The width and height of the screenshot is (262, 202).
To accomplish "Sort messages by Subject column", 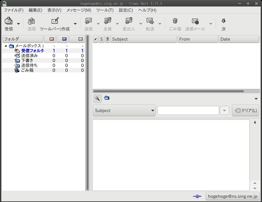I will (144, 39).
